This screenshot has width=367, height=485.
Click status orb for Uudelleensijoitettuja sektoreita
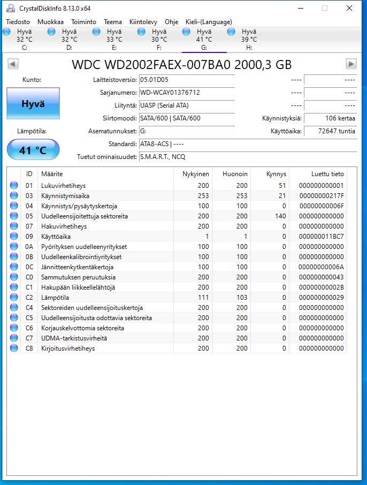(x=14, y=216)
